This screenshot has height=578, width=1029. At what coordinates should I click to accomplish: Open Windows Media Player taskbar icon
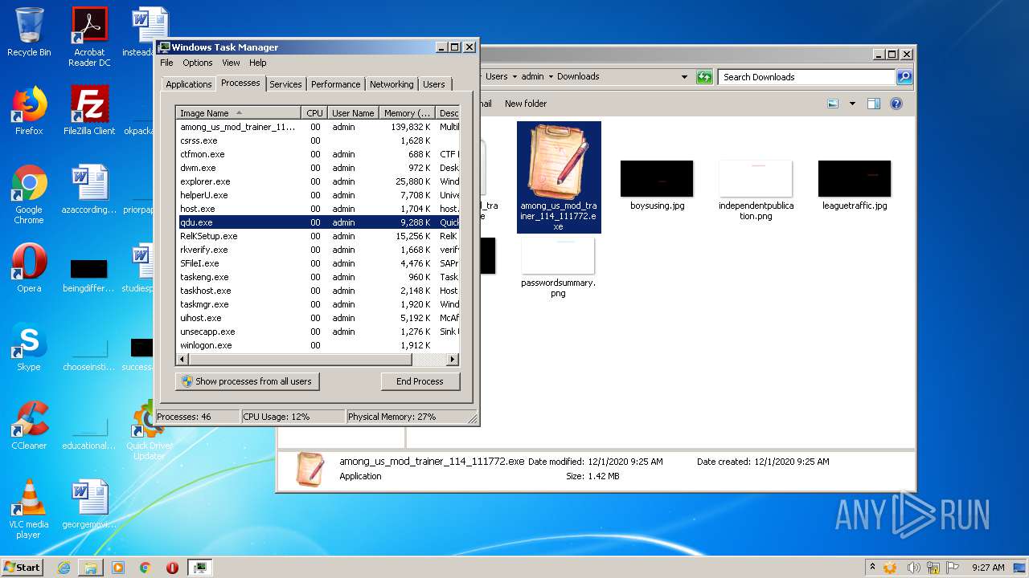click(118, 568)
